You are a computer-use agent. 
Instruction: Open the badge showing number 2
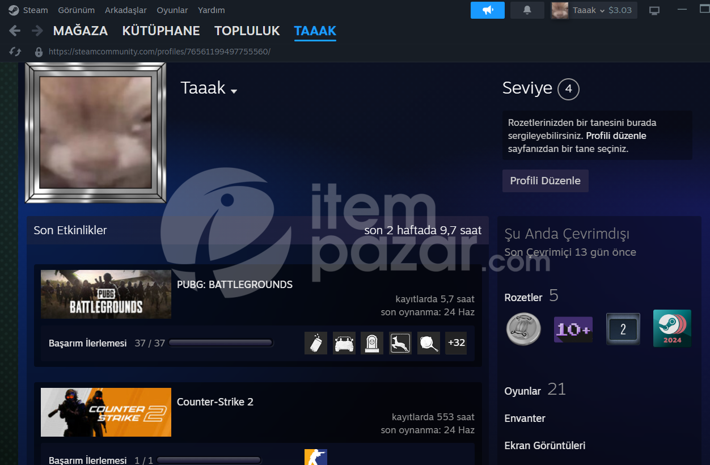pyautogui.click(x=623, y=329)
